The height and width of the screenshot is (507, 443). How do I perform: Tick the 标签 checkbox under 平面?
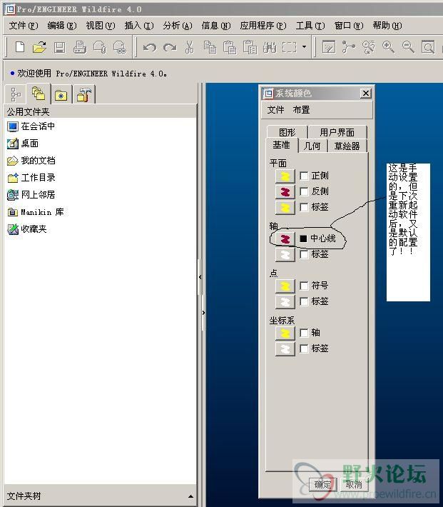tap(304, 207)
